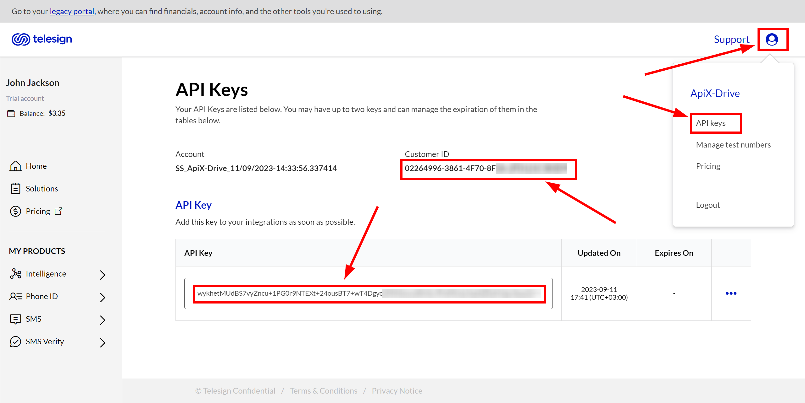Click the SMS sidebar icon
Image resolution: width=805 pixels, height=403 pixels.
tap(15, 319)
